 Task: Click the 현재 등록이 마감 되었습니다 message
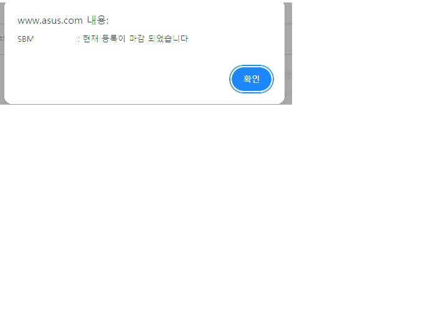(x=136, y=39)
